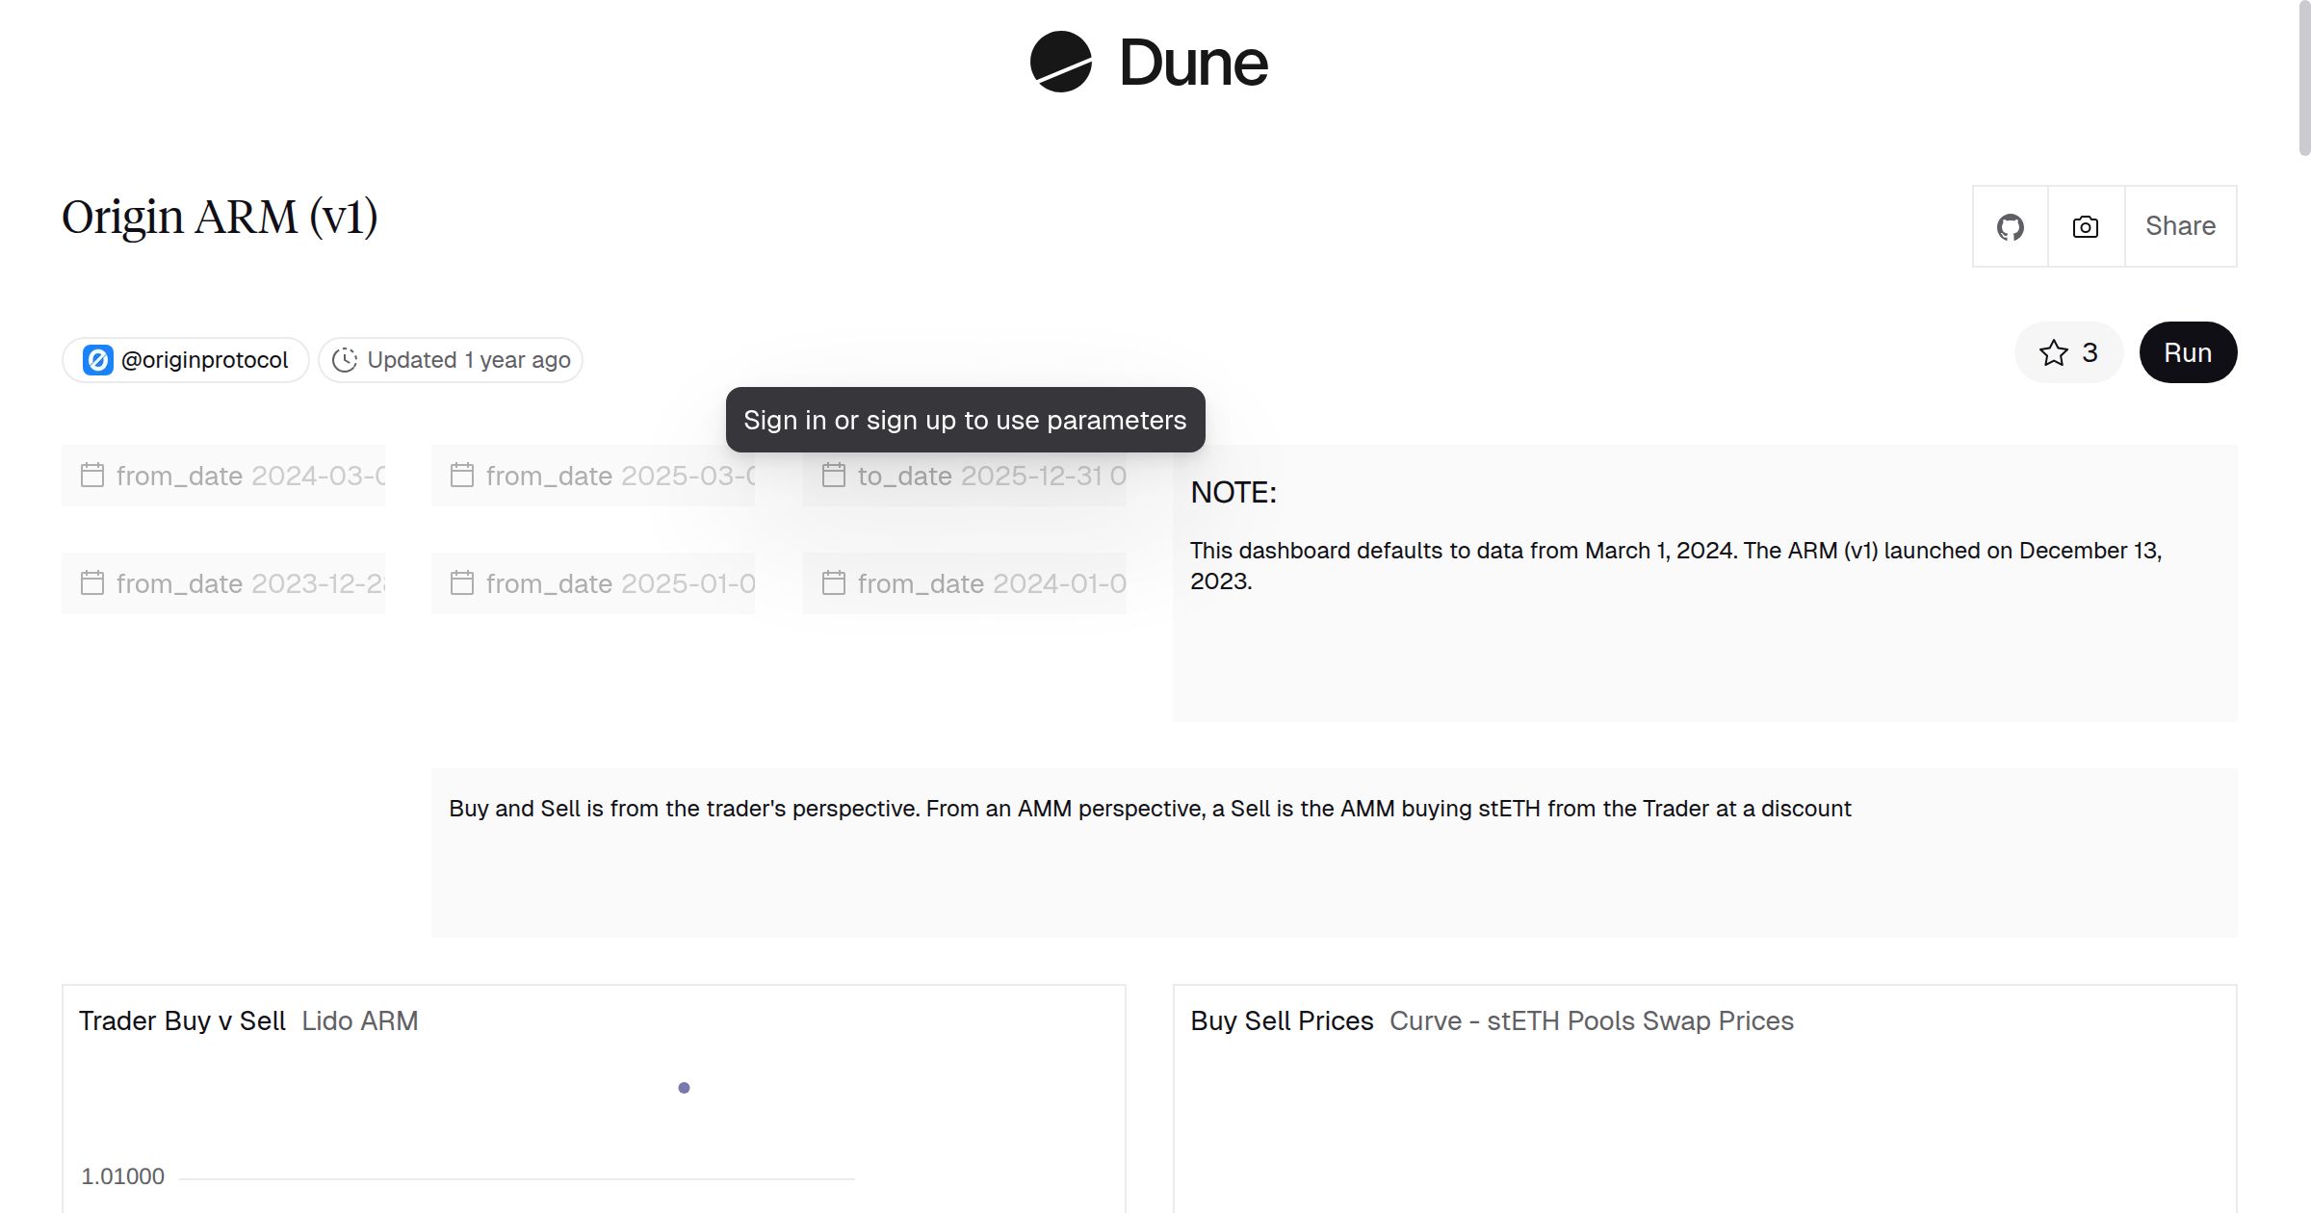Click the Share button
This screenshot has height=1213, width=2311.
point(2180,226)
